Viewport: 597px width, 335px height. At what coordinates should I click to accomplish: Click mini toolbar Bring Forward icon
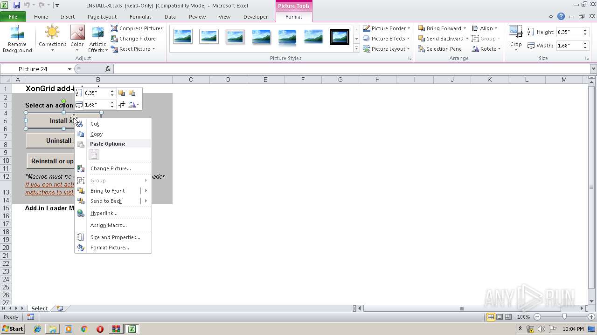(122, 93)
